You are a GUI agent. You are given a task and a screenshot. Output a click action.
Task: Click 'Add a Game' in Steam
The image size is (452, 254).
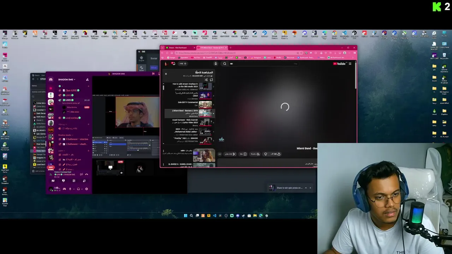click(38, 171)
